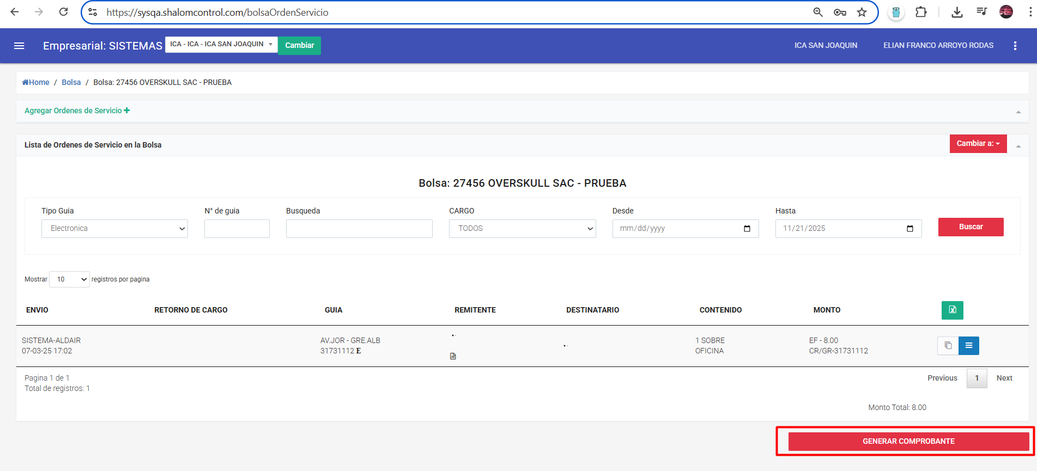Screen dimensions: 1037x471
Task: Click the document icon under Remitente
Action: coord(453,356)
